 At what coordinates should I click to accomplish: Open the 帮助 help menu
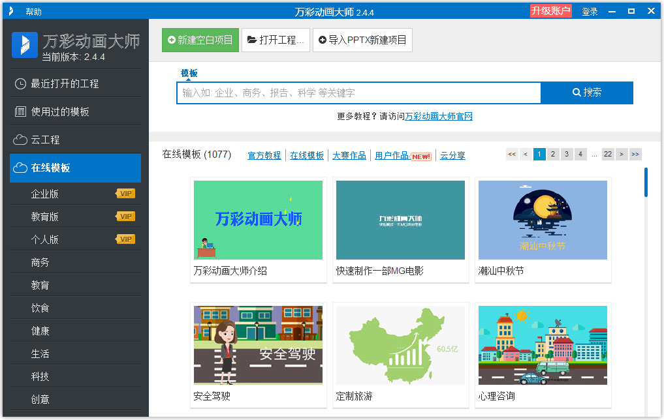pos(33,12)
